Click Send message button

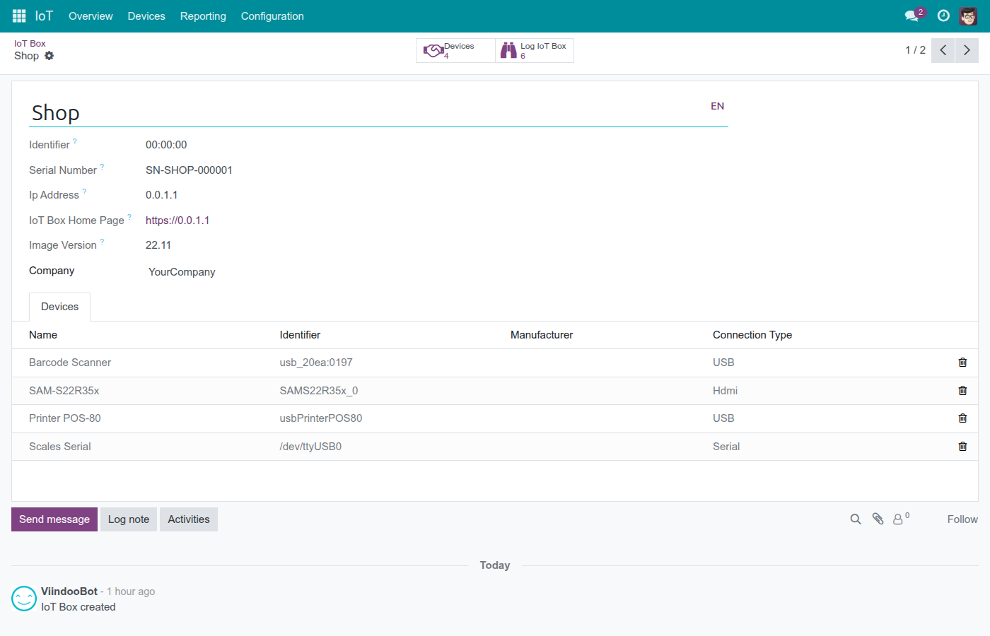pos(54,519)
